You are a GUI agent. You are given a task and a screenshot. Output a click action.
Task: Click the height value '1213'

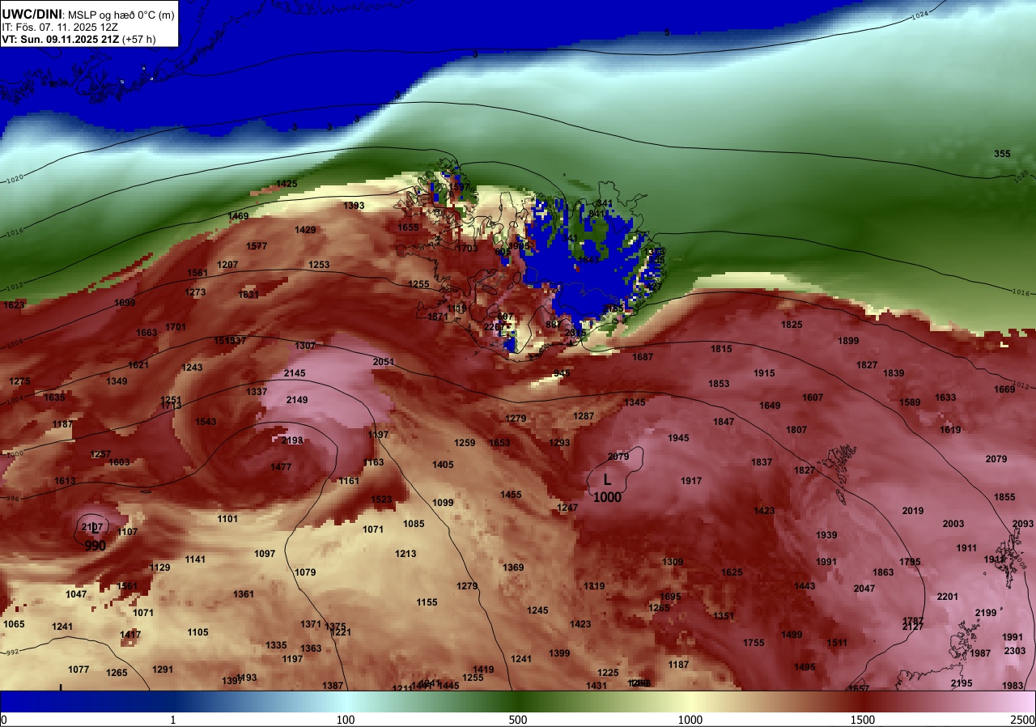[x=405, y=554]
